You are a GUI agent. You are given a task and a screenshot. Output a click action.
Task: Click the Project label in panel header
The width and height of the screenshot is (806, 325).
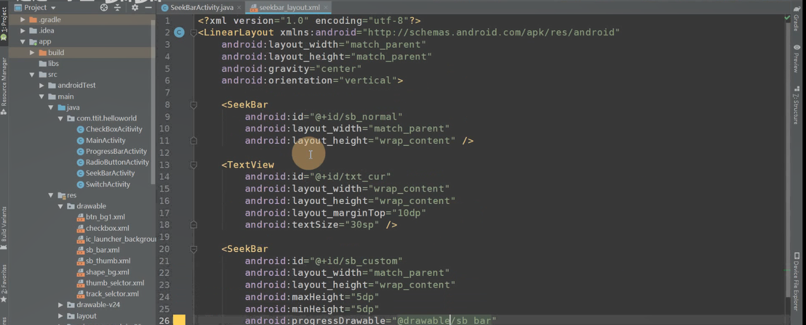pos(35,8)
